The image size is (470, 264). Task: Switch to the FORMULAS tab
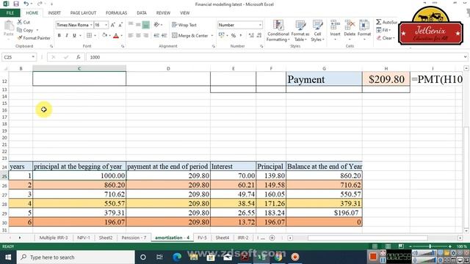click(x=116, y=13)
